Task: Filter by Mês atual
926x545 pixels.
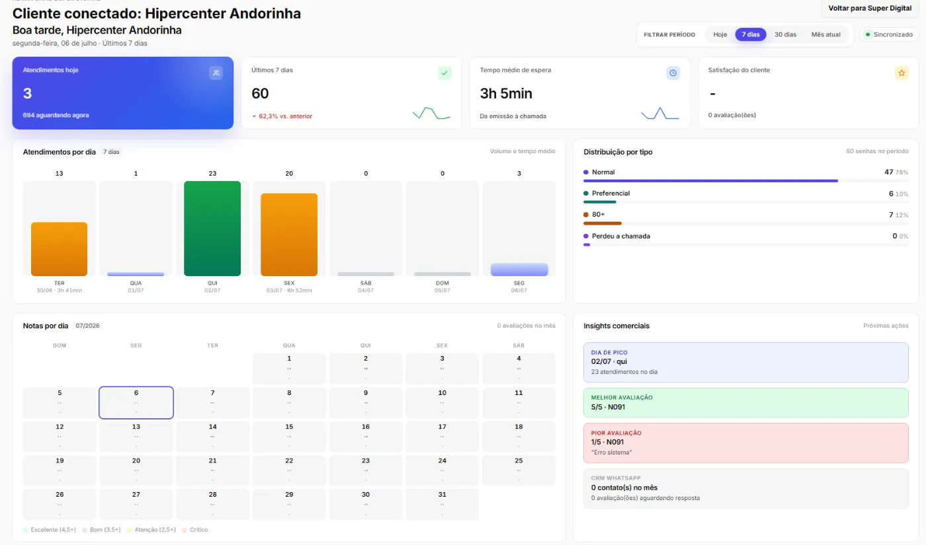Action: [x=826, y=34]
